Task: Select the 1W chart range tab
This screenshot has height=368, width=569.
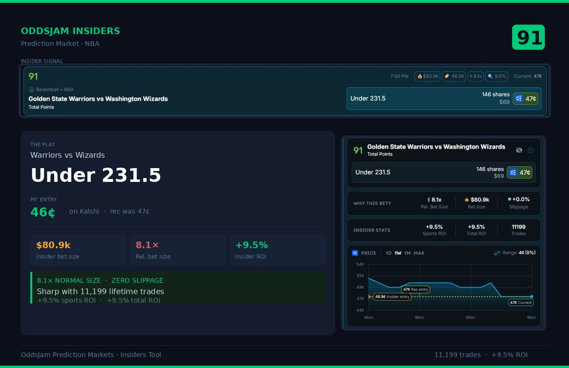Action: pyautogui.click(x=398, y=253)
